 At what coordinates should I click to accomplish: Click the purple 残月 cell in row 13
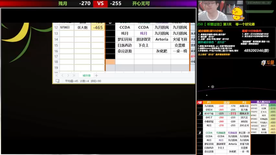(144, 33)
